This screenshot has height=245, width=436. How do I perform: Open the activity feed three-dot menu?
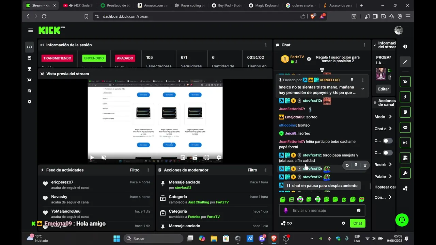point(148,170)
